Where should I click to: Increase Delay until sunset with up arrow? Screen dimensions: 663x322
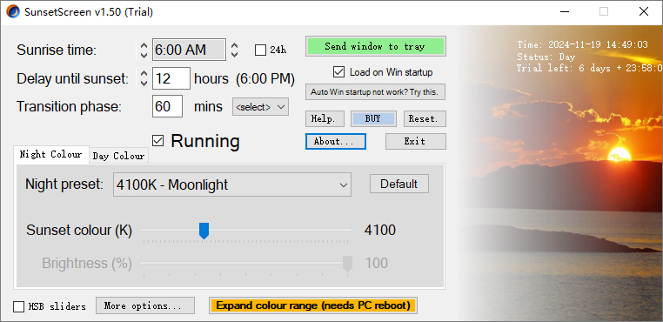click(x=144, y=74)
